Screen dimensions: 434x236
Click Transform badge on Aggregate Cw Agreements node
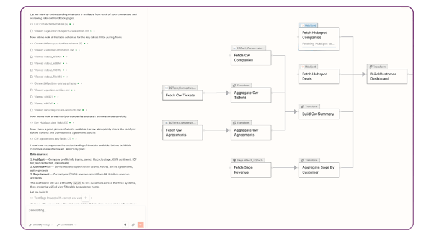point(241,123)
